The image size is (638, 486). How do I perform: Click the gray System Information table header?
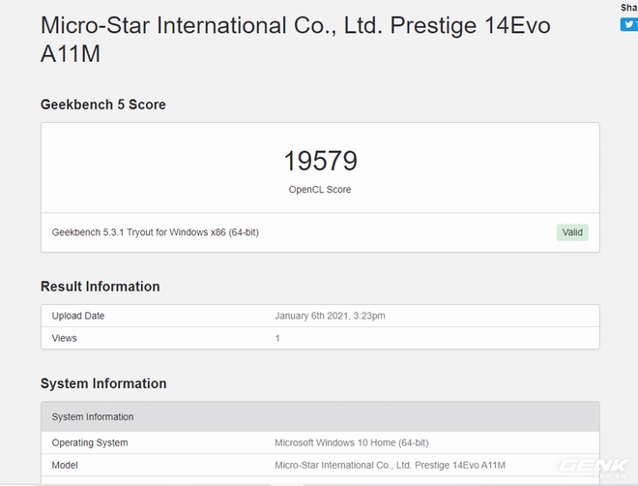click(93, 416)
